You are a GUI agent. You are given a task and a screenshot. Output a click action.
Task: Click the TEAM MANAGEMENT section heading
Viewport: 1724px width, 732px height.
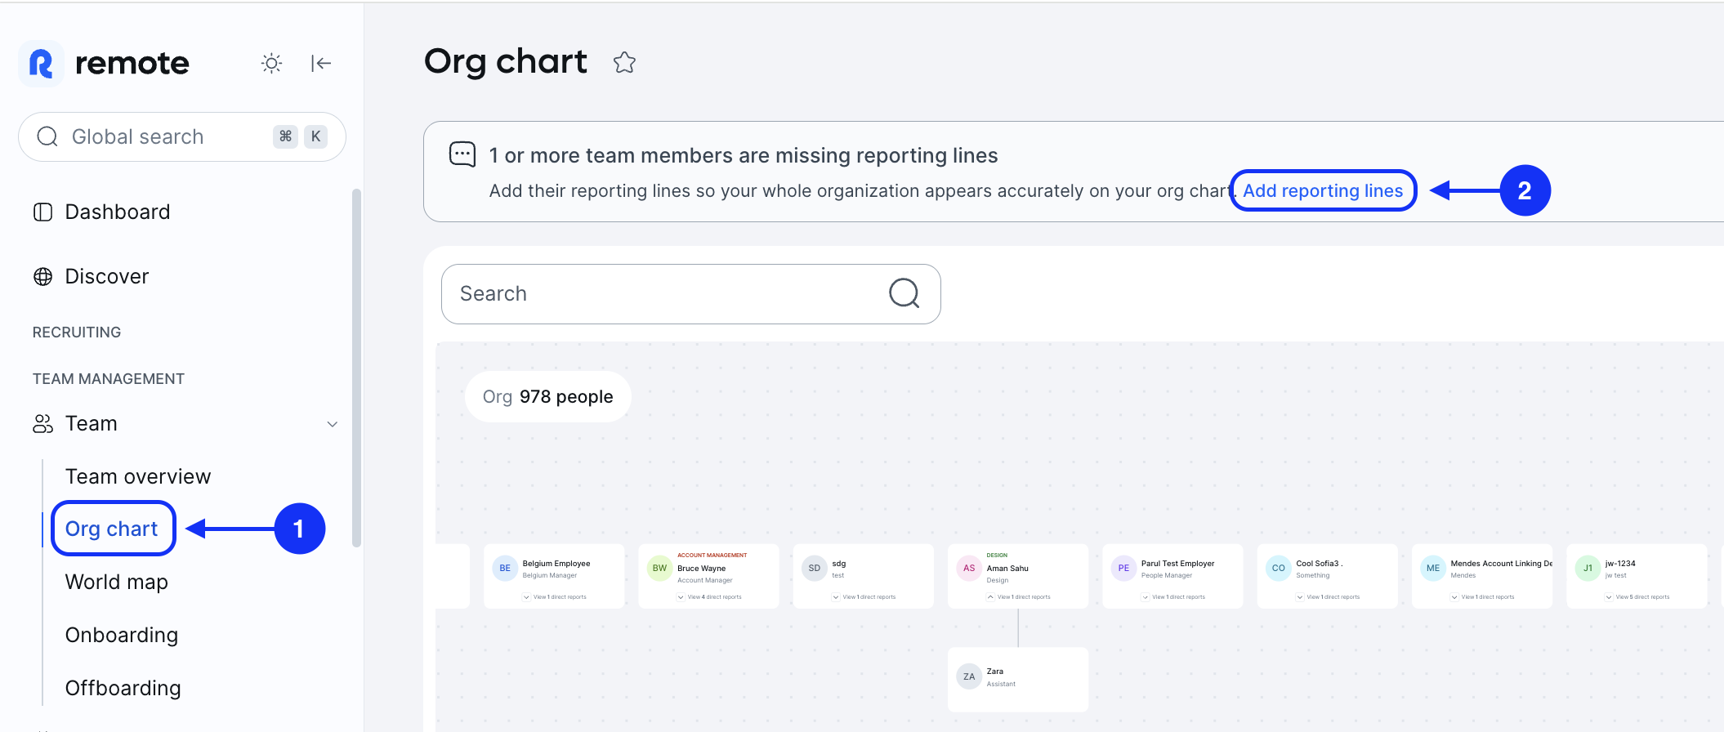pyautogui.click(x=109, y=379)
